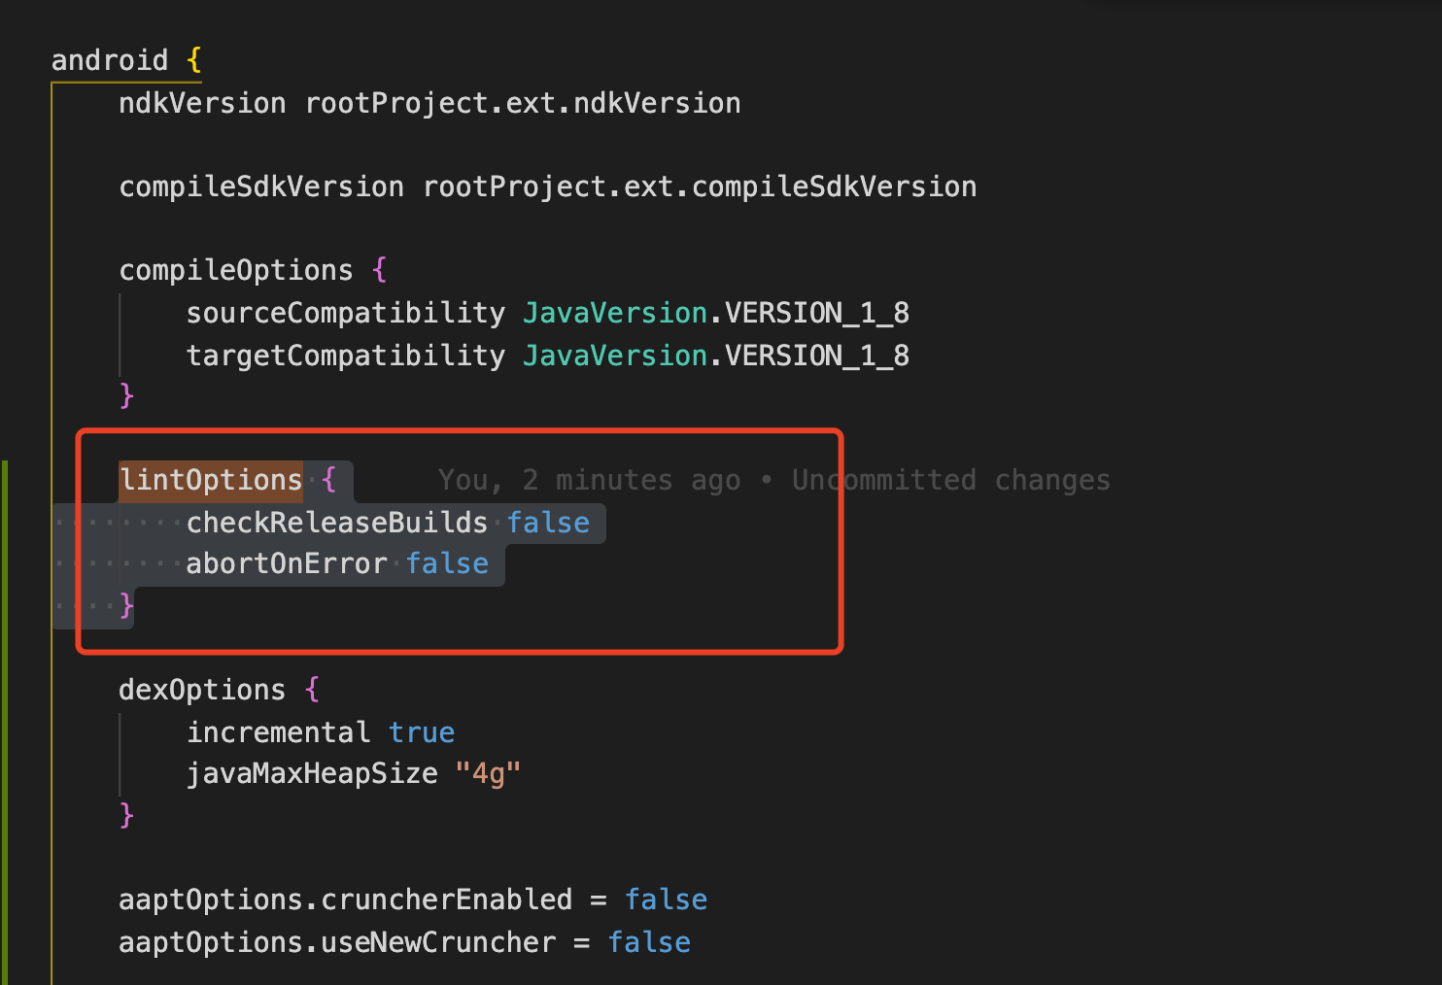The image size is (1442, 985).
Task: Click 'abortOnError' property
Action: [287, 563]
